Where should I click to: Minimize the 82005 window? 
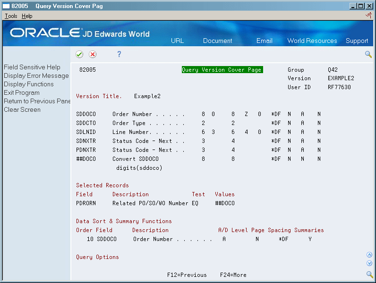(352, 6)
